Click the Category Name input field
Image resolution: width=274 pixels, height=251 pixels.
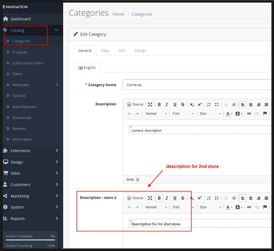click(x=197, y=85)
